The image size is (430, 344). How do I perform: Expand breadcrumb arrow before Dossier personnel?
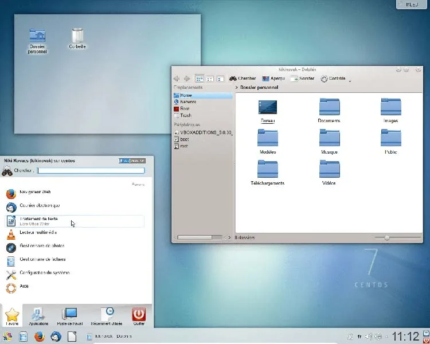click(237, 87)
